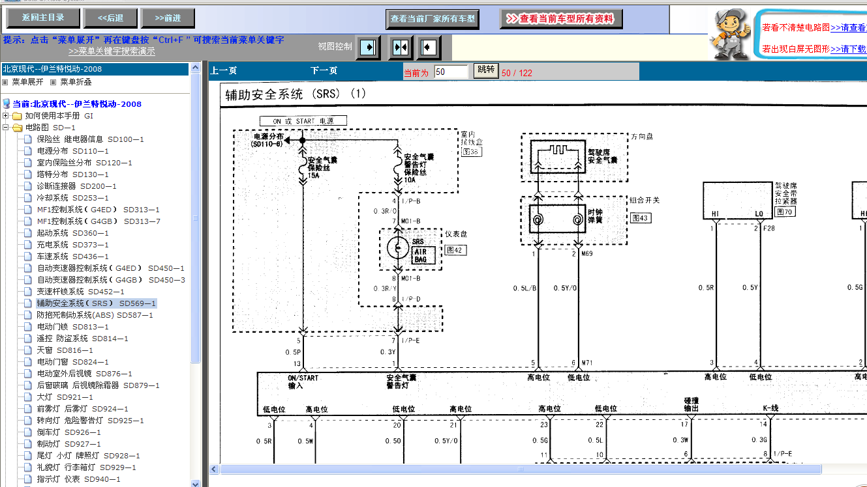Image resolution: width=867 pixels, height=487 pixels.
Task: Click the document icon beside 保险丝 继电器信息 SD100—1
Action: 27,139
